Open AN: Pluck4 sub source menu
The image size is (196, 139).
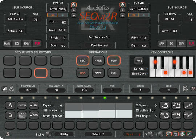[15, 19]
